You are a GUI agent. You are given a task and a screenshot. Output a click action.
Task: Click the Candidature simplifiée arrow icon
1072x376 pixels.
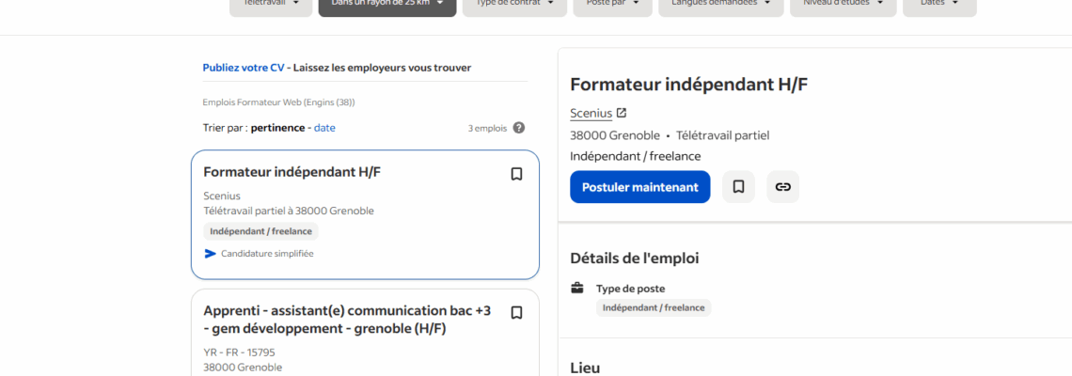[x=211, y=254]
